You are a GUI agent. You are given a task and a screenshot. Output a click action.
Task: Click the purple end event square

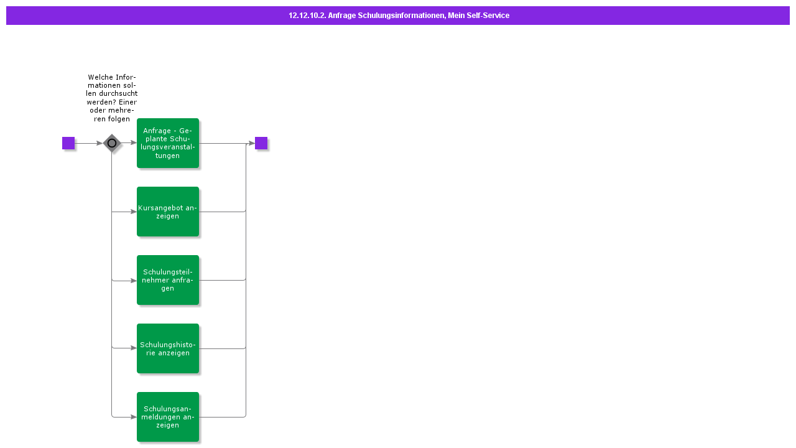click(x=261, y=143)
